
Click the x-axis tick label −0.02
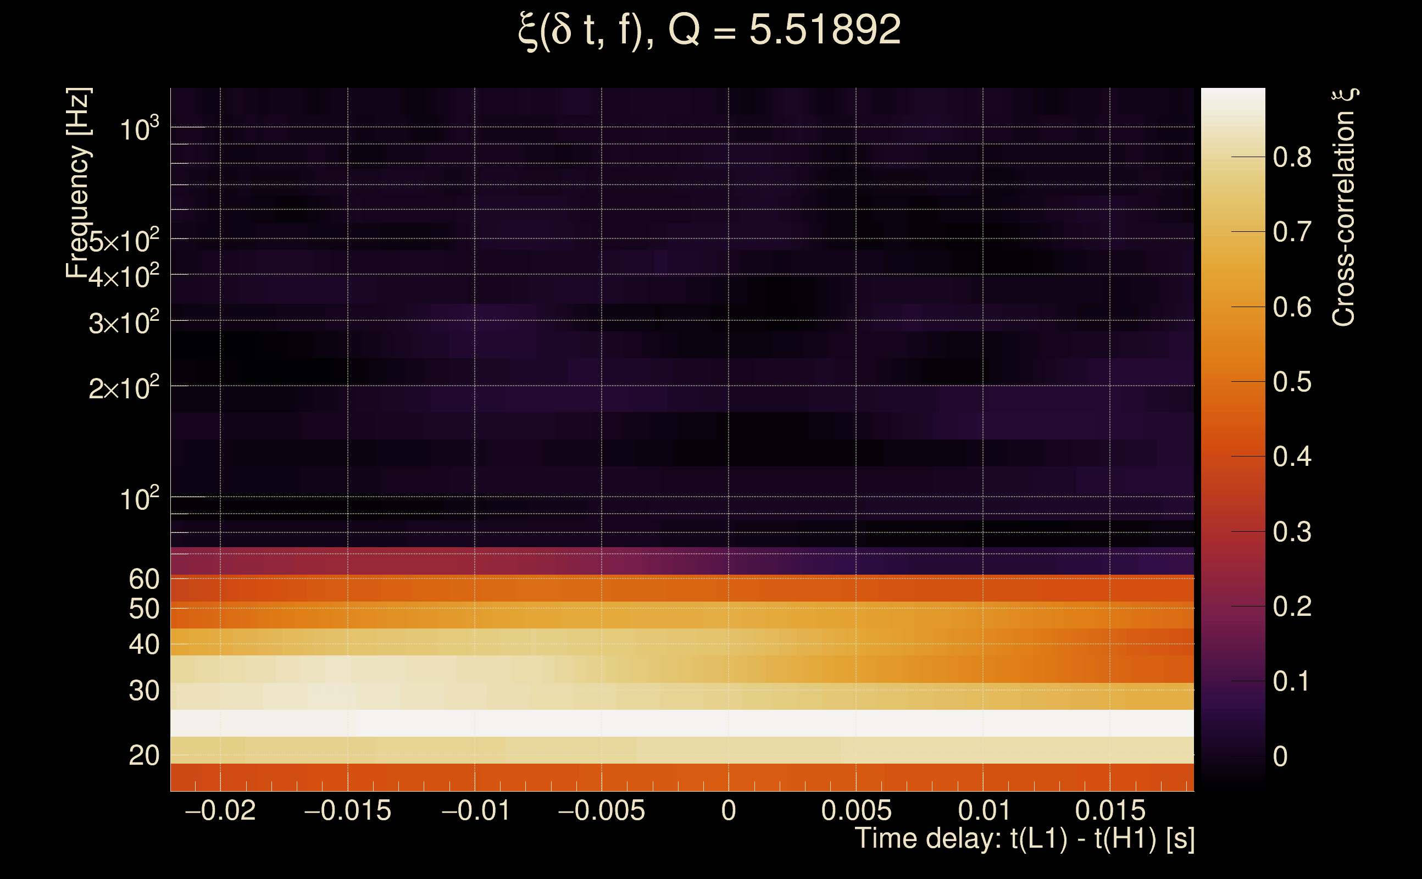tap(220, 811)
